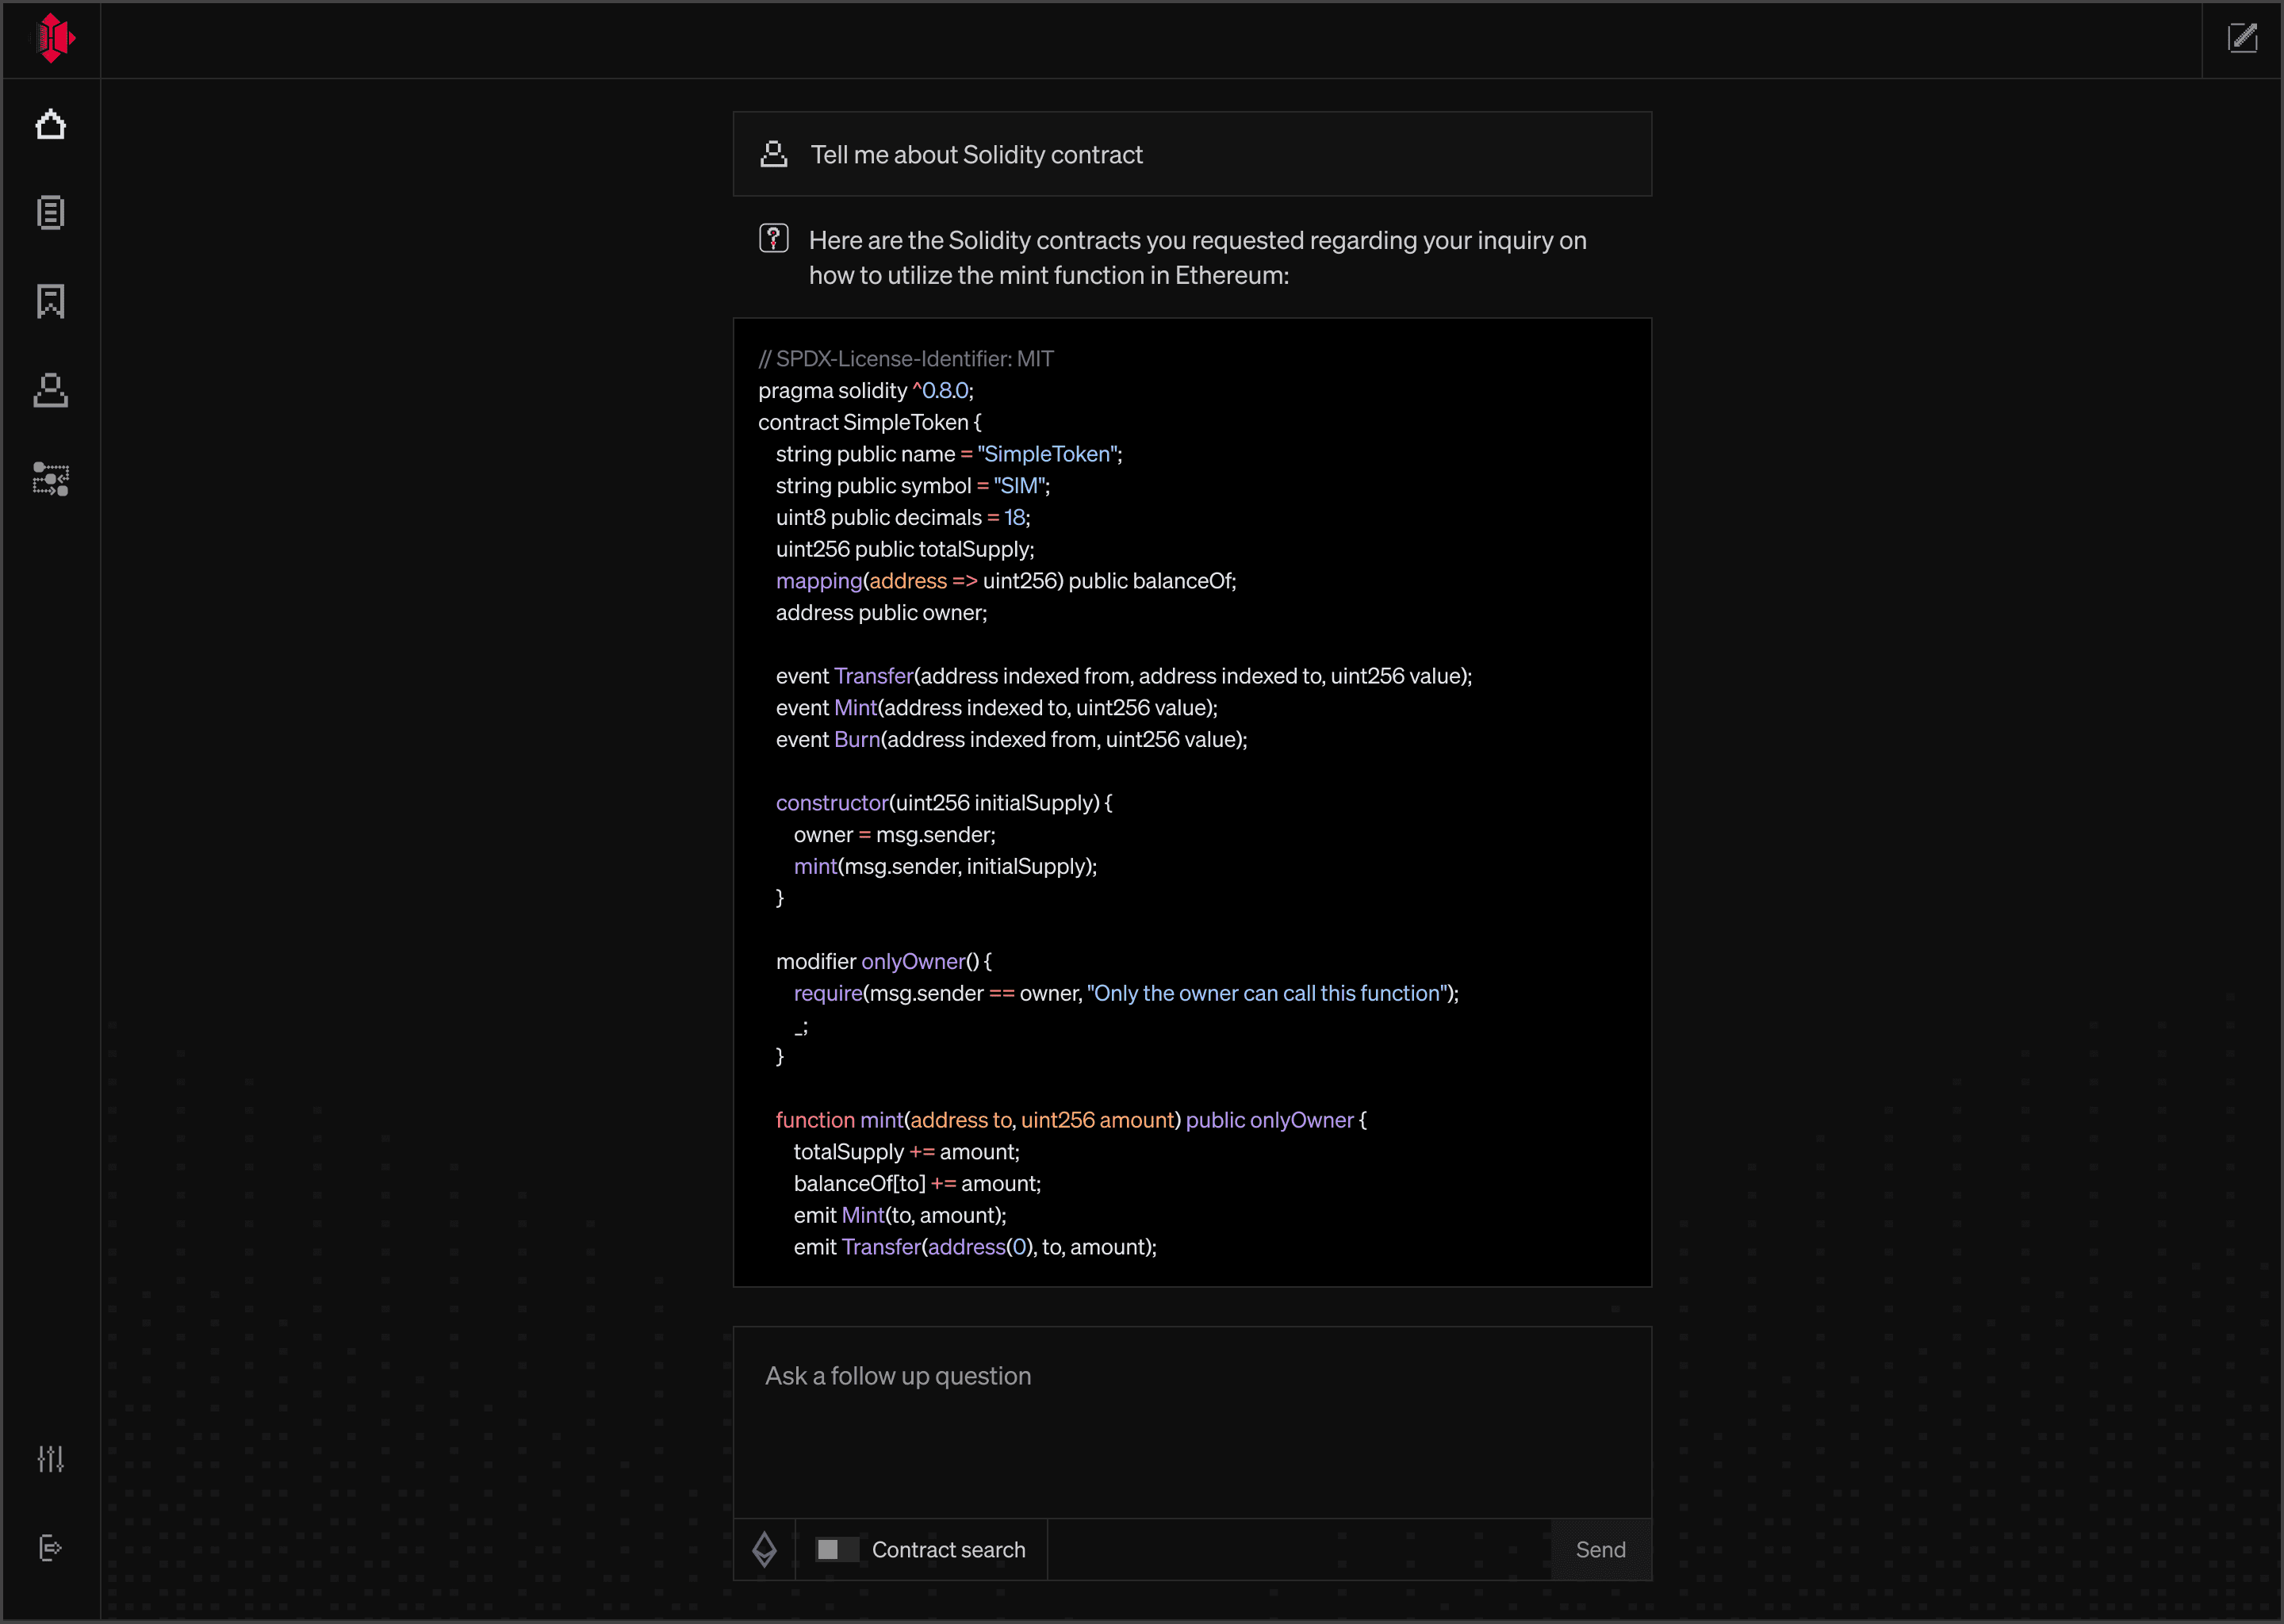Open settings sliders icon in sidebar

[x=51, y=1459]
